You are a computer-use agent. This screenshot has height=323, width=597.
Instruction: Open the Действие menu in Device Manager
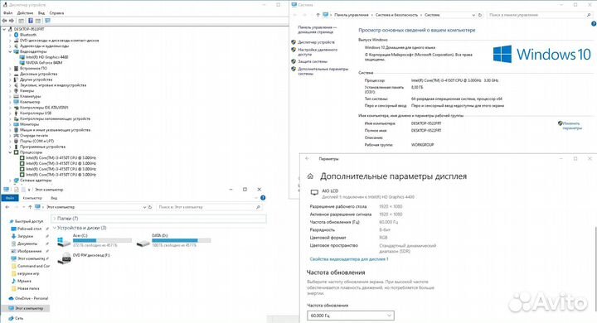(x=25, y=13)
